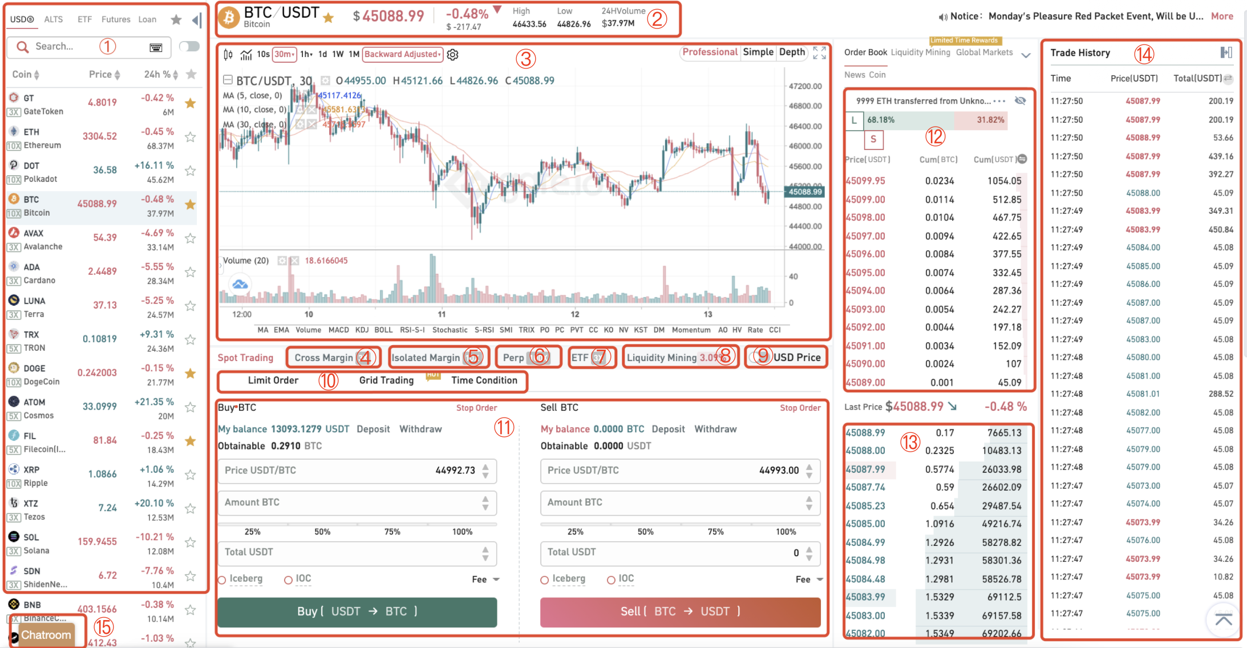Viewport: 1247px width, 648px height.
Task: Set Sell amount slider to 75%
Action: 715,531
